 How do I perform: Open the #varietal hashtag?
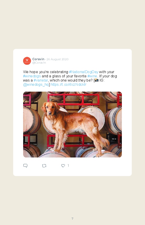[41, 80]
